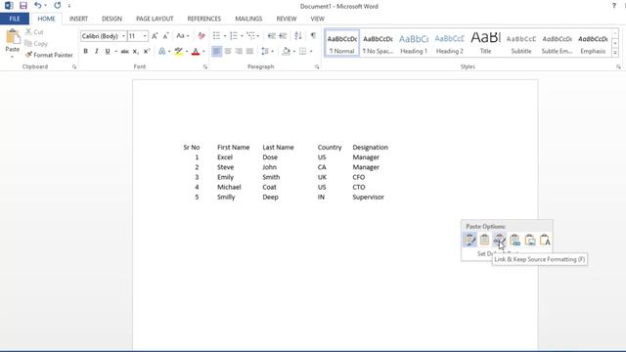Open the REVIEW tab

point(287,19)
